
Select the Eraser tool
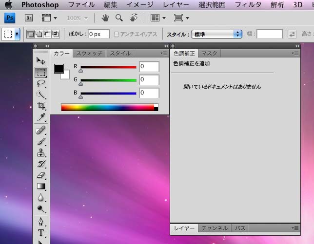click(x=41, y=175)
